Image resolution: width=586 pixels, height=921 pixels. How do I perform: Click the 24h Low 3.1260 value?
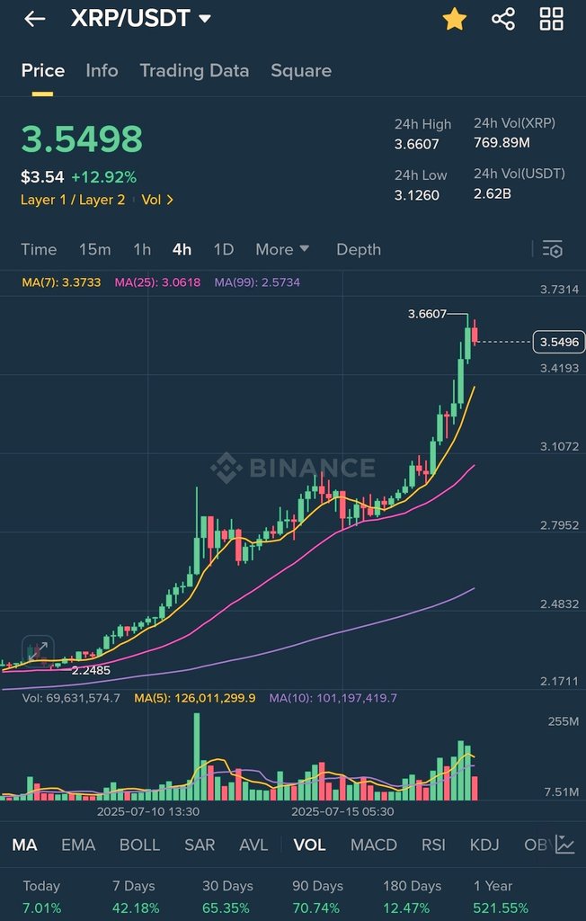click(416, 195)
